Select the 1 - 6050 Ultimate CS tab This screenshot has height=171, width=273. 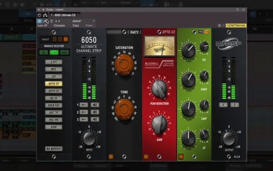click(63, 15)
